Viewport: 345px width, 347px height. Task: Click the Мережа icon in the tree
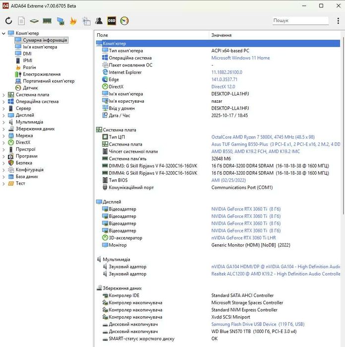[x=11, y=136]
